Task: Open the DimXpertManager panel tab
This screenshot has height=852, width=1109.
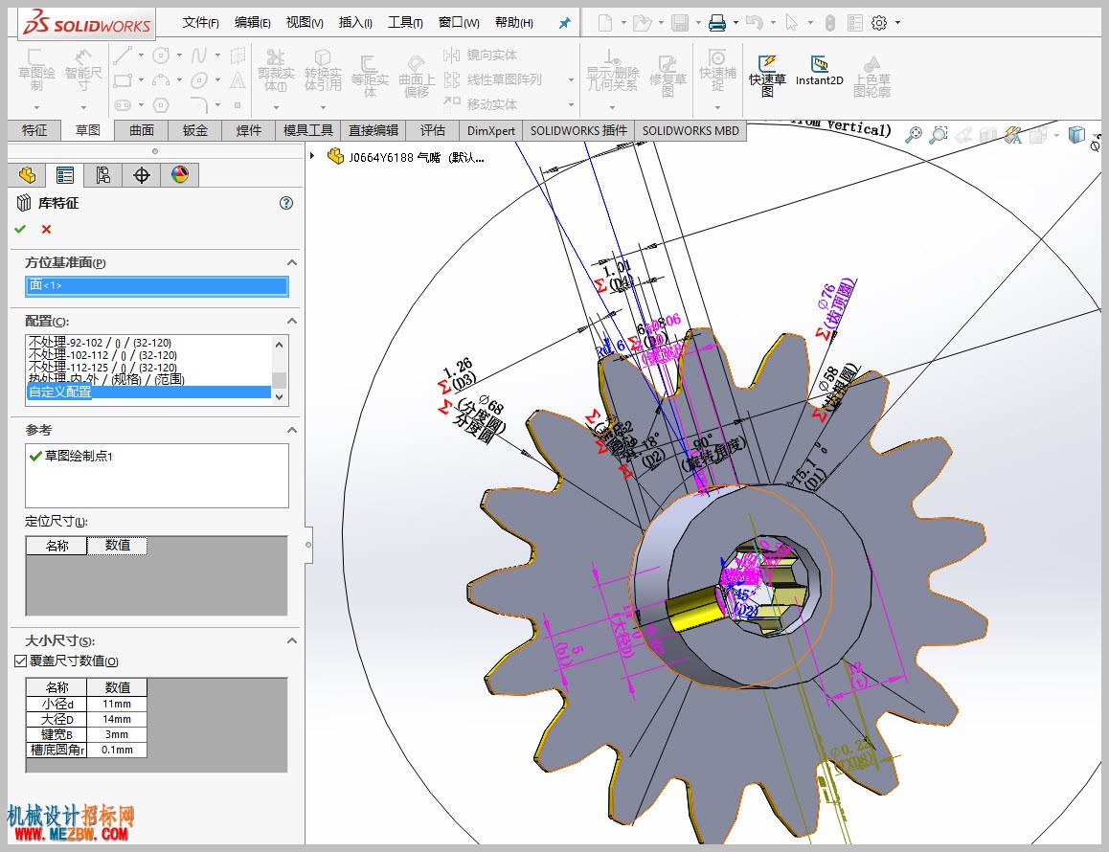Action: 142,175
